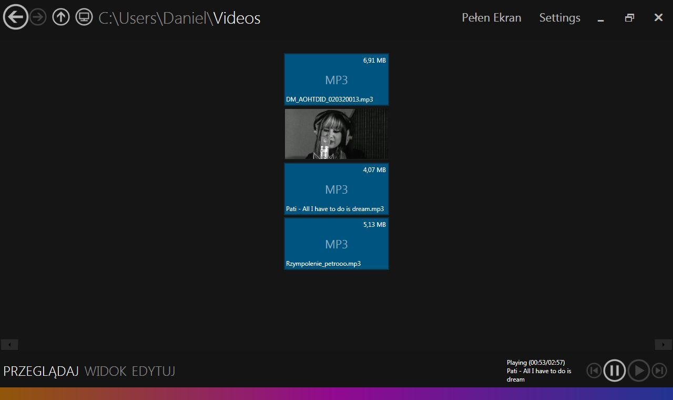Open the computer/monitor icon in the header
The width and height of the screenshot is (673, 400).
pyautogui.click(x=84, y=17)
